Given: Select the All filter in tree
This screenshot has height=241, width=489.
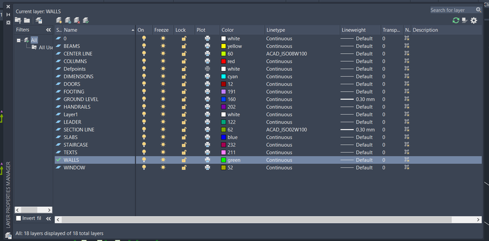Looking at the screenshot, I should [34, 40].
